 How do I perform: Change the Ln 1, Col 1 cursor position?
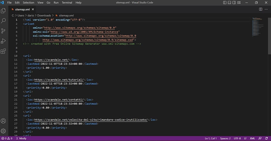click(x=211, y=138)
